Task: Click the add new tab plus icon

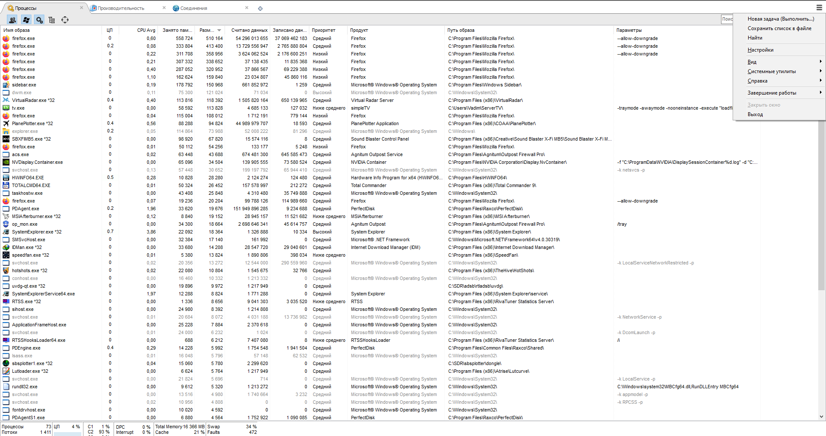Action: 260,8
